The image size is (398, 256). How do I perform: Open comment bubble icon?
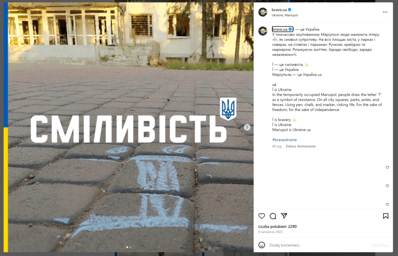coord(273,216)
